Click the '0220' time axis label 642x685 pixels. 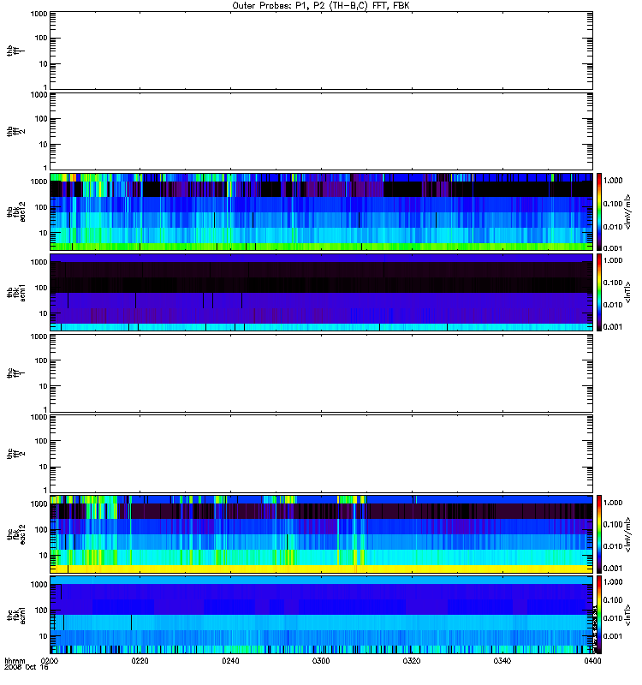pyautogui.click(x=140, y=660)
